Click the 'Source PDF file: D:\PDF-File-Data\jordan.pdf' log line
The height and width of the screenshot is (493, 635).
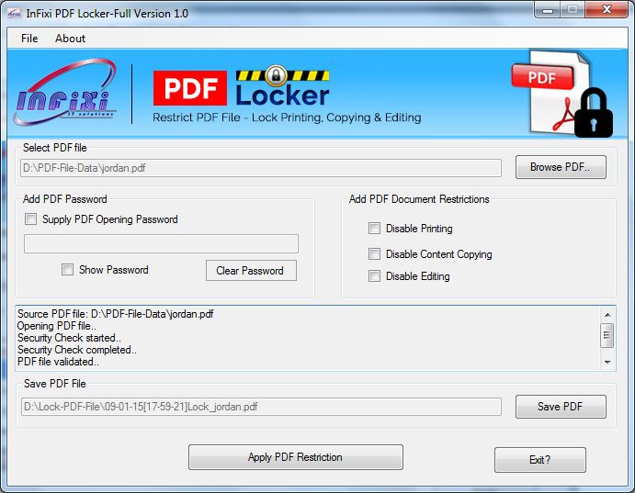click(116, 314)
